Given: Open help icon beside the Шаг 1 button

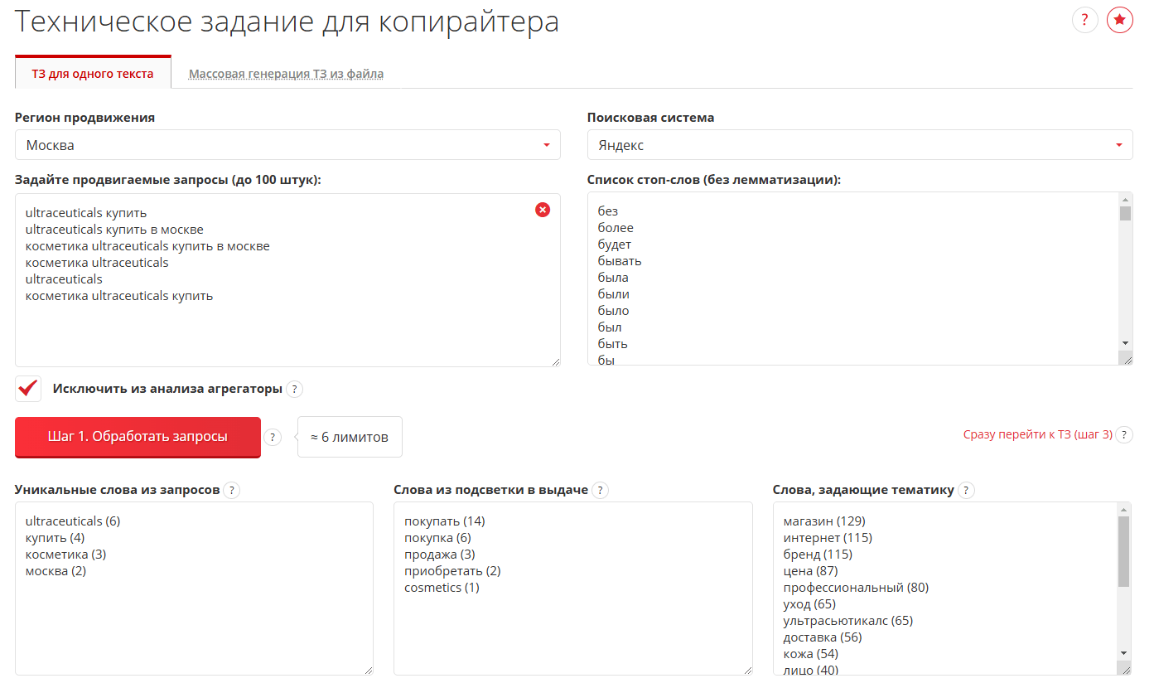Looking at the screenshot, I should tap(272, 438).
